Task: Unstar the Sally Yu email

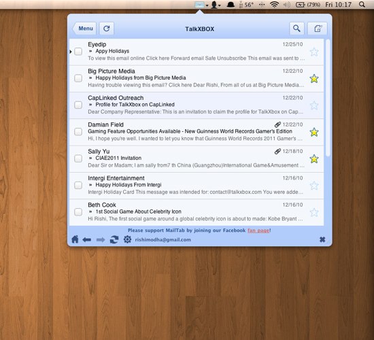Action: [x=314, y=158]
